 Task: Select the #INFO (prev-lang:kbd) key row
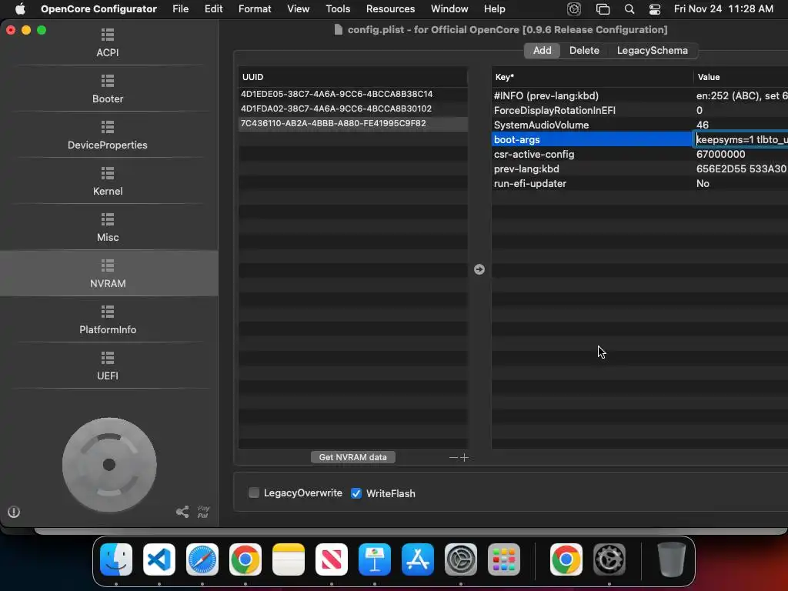coord(592,95)
